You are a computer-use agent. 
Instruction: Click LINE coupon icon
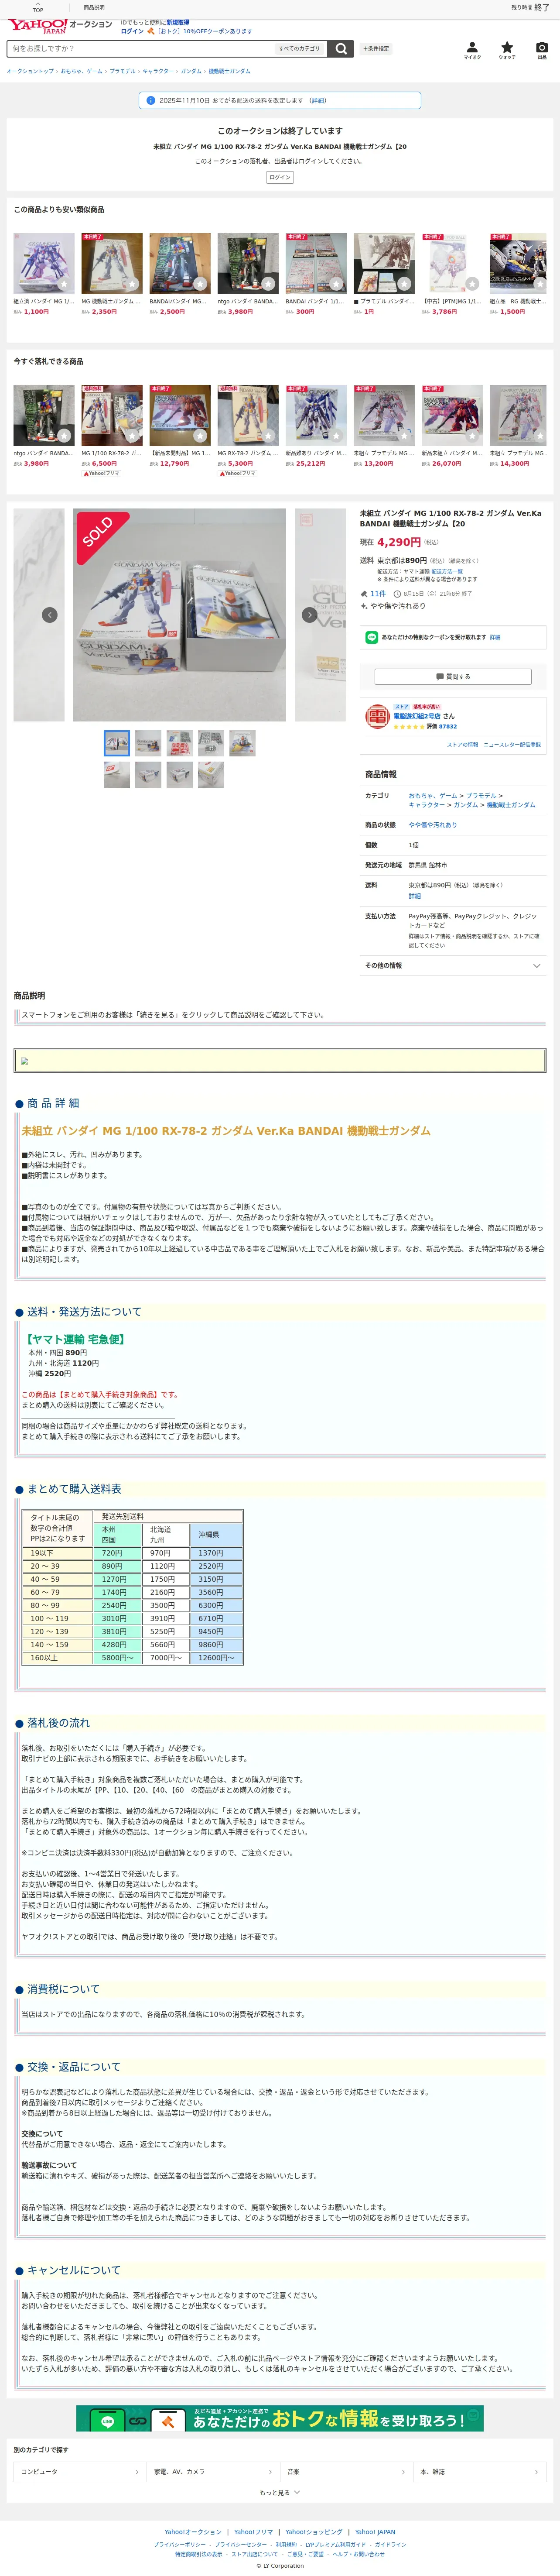point(371,637)
